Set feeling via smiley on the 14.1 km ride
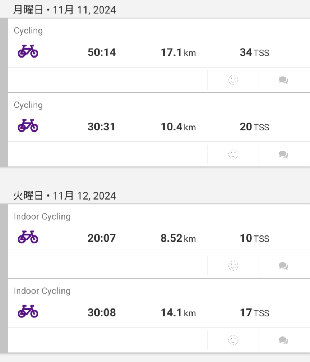The width and height of the screenshot is (310, 362). pos(233,340)
